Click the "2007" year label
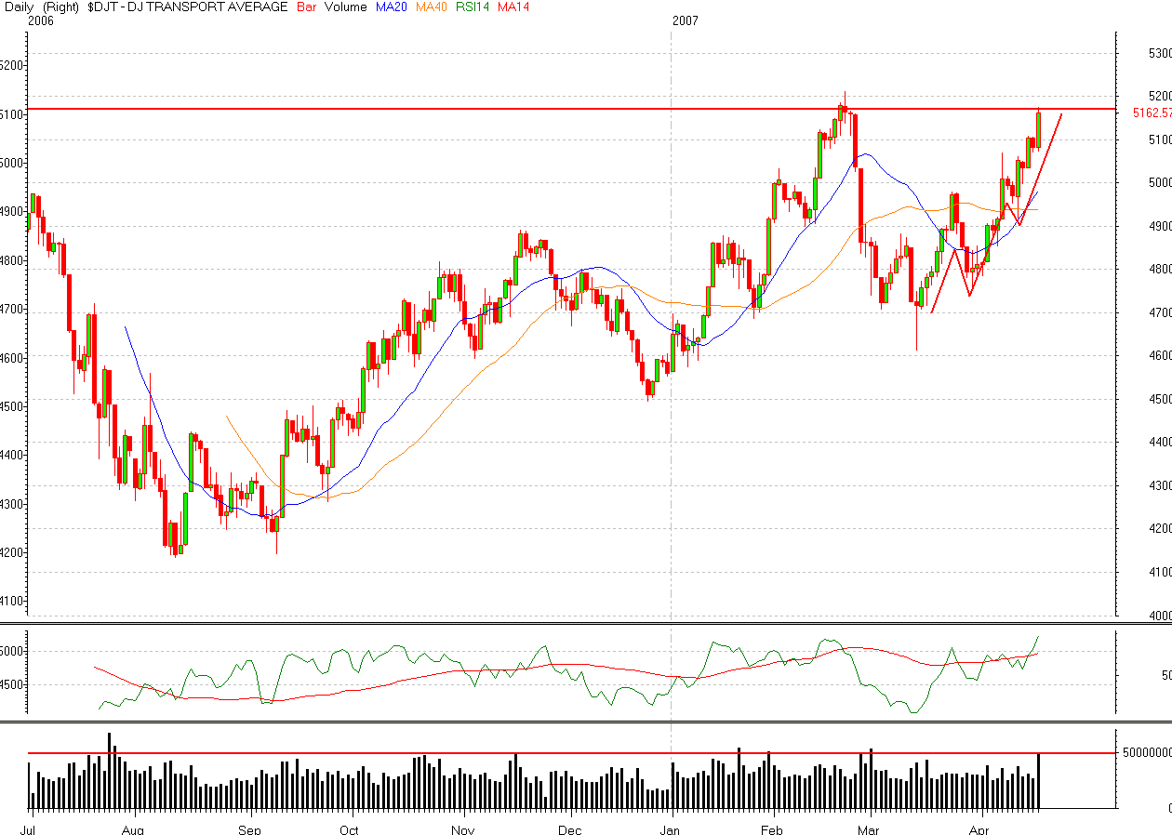The image size is (1172, 835). click(684, 20)
